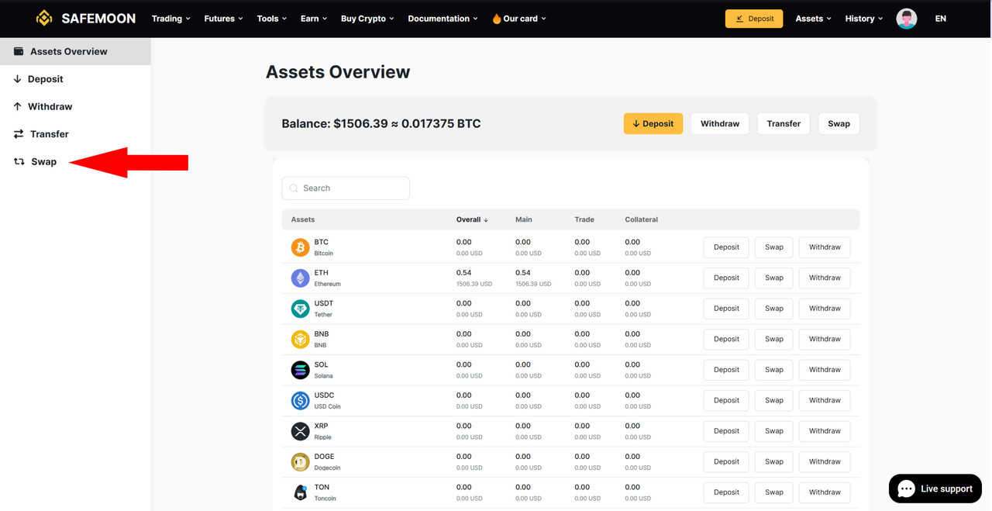Open Live support chat
The image size is (992, 511).
pyautogui.click(x=935, y=489)
